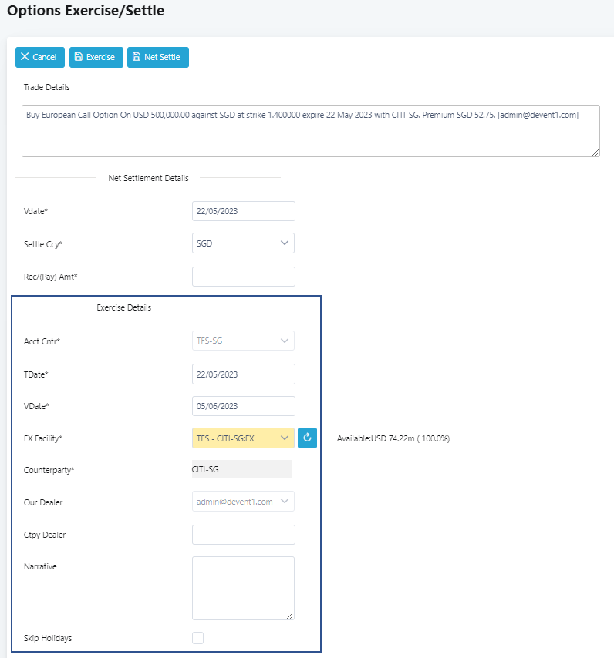This screenshot has height=658, width=614.
Task: Click the Narrative box resize grip
Action: 290,616
